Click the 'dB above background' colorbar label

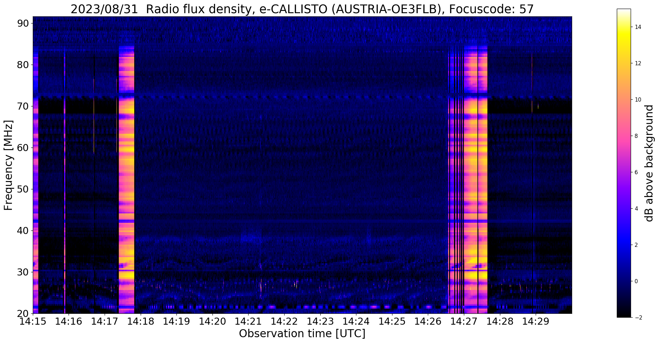pyautogui.click(x=649, y=163)
